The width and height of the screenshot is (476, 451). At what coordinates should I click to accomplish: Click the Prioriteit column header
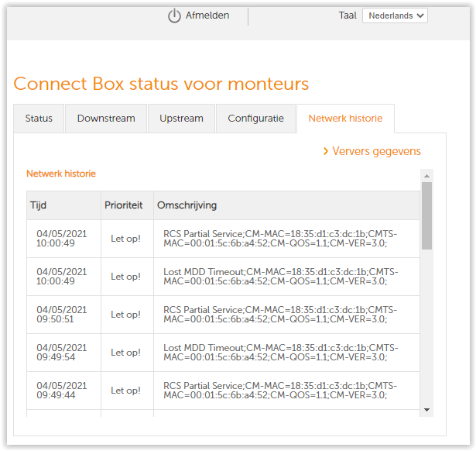[127, 205]
